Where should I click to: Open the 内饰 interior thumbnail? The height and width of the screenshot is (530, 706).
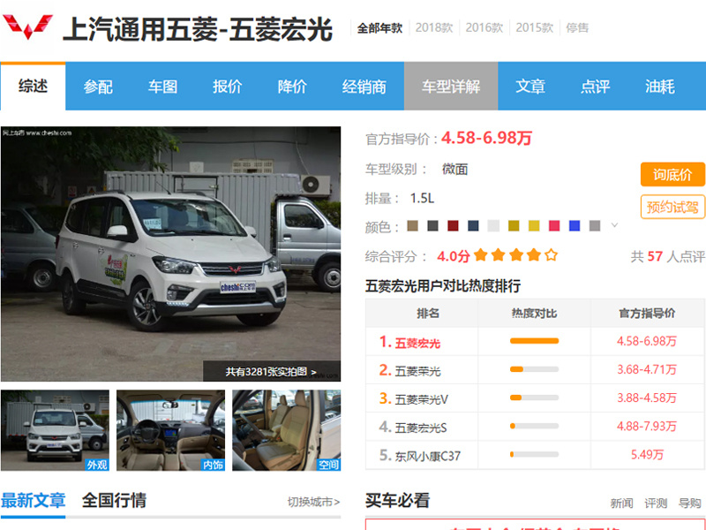[x=170, y=430]
